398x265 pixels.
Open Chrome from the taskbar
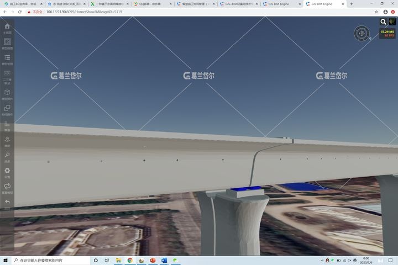pos(130,261)
